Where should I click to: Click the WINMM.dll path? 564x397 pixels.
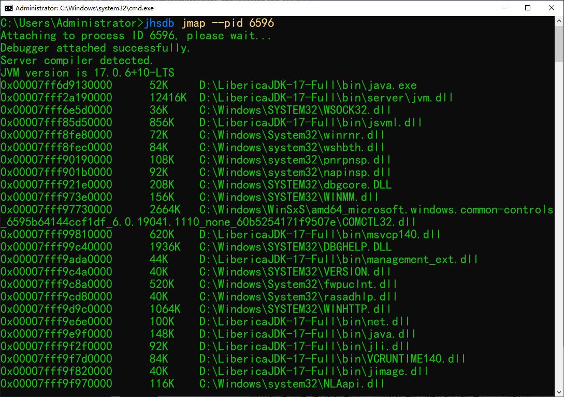click(x=289, y=197)
